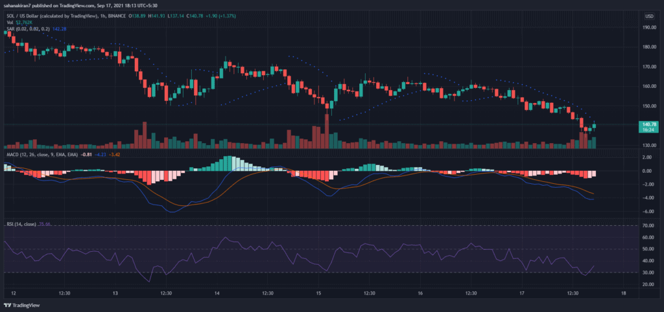
Task: Click the MACD line value −4.23
Action: 100,155
